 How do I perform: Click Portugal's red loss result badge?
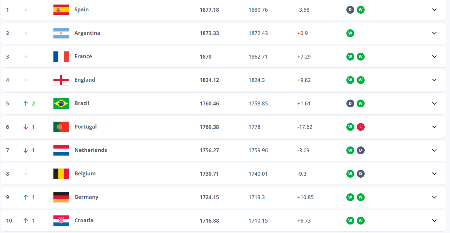point(360,127)
